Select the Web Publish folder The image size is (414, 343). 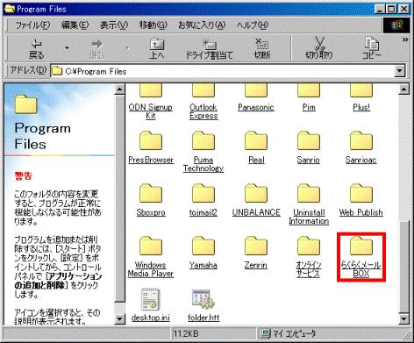[x=361, y=200]
